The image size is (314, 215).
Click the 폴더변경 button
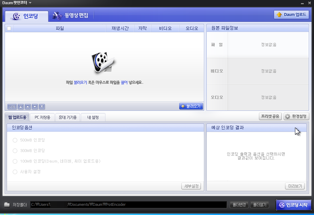coord(239,204)
